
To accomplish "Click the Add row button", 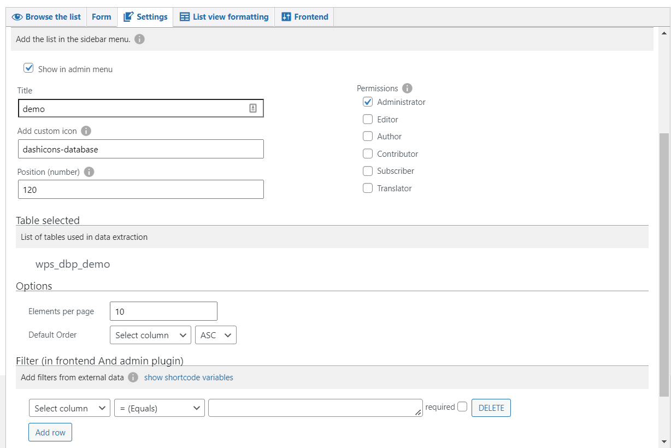I will tap(50, 432).
